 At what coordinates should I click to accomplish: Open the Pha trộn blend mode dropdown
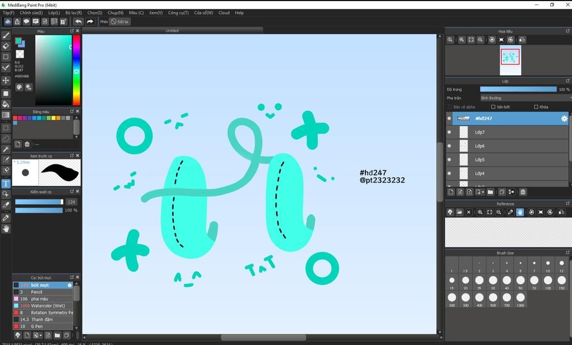point(525,98)
